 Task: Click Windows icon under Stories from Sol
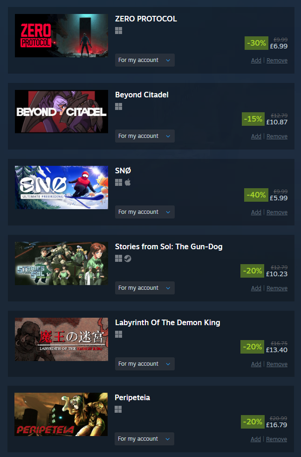pyautogui.click(x=119, y=259)
